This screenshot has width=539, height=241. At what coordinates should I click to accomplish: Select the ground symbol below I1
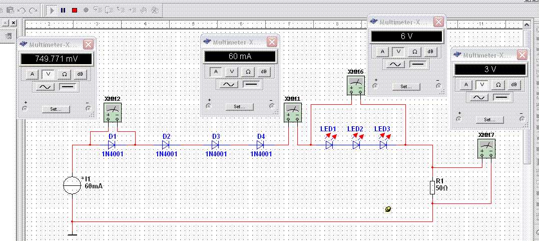tap(72, 234)
